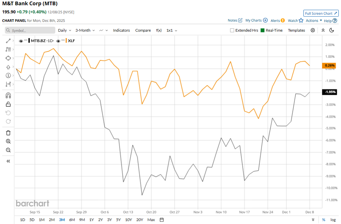The image size is (341, 224).
Task: Open the 3-Month period dropdown
Action: [x=85, y=30]
